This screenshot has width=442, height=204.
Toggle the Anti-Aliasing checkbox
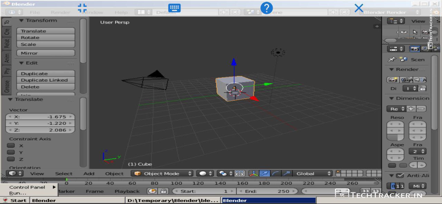(x=400, y=175)
